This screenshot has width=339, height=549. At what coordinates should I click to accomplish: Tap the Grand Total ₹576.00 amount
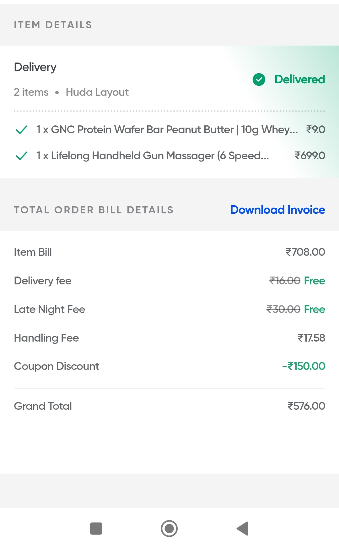306,406
